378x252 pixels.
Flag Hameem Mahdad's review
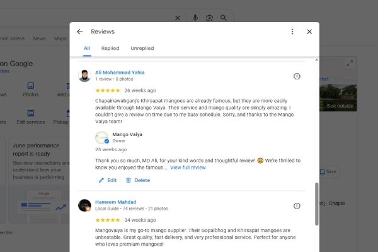[297, 206]
